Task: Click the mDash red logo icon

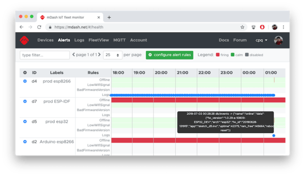Action: (x=24, y=40)
